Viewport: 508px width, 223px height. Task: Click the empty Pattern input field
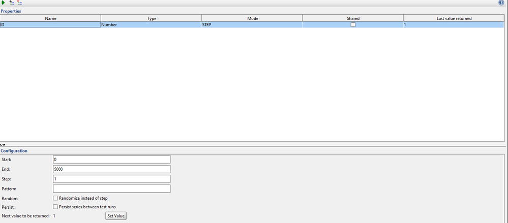[x=111, y=189]
